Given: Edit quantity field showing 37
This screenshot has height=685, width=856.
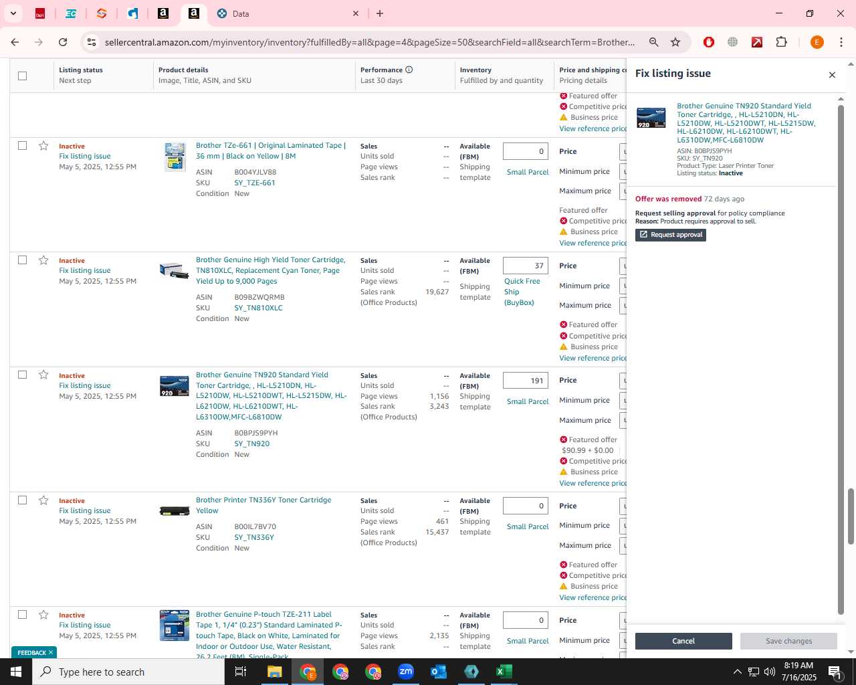Looking at the screenshot, I should click(526, 266).
